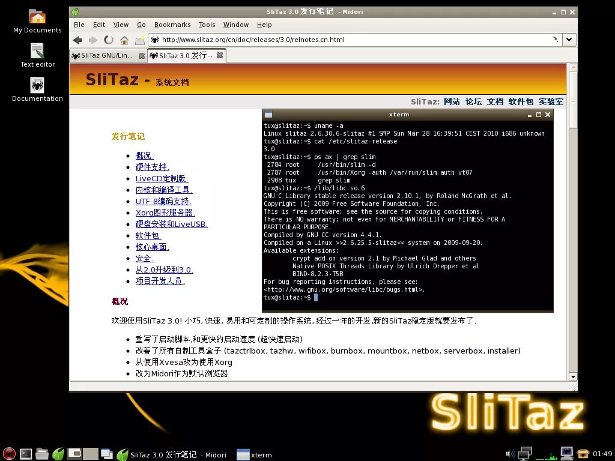
Task: Click the vertical scrollbar thumb in Midori
Action: (x=573, y=100)
